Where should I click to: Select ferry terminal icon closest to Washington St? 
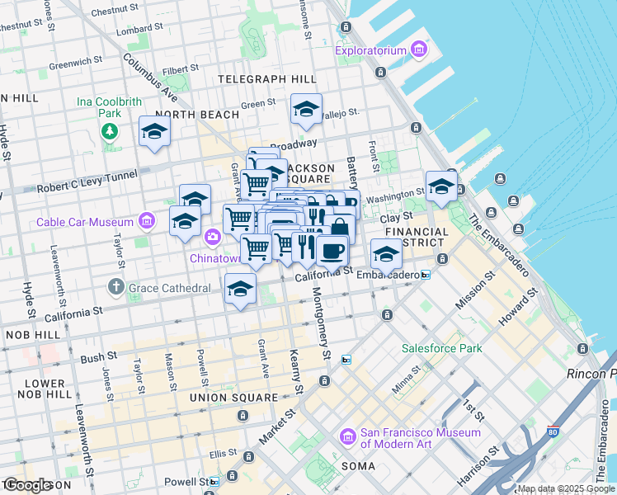pos(491,213)
